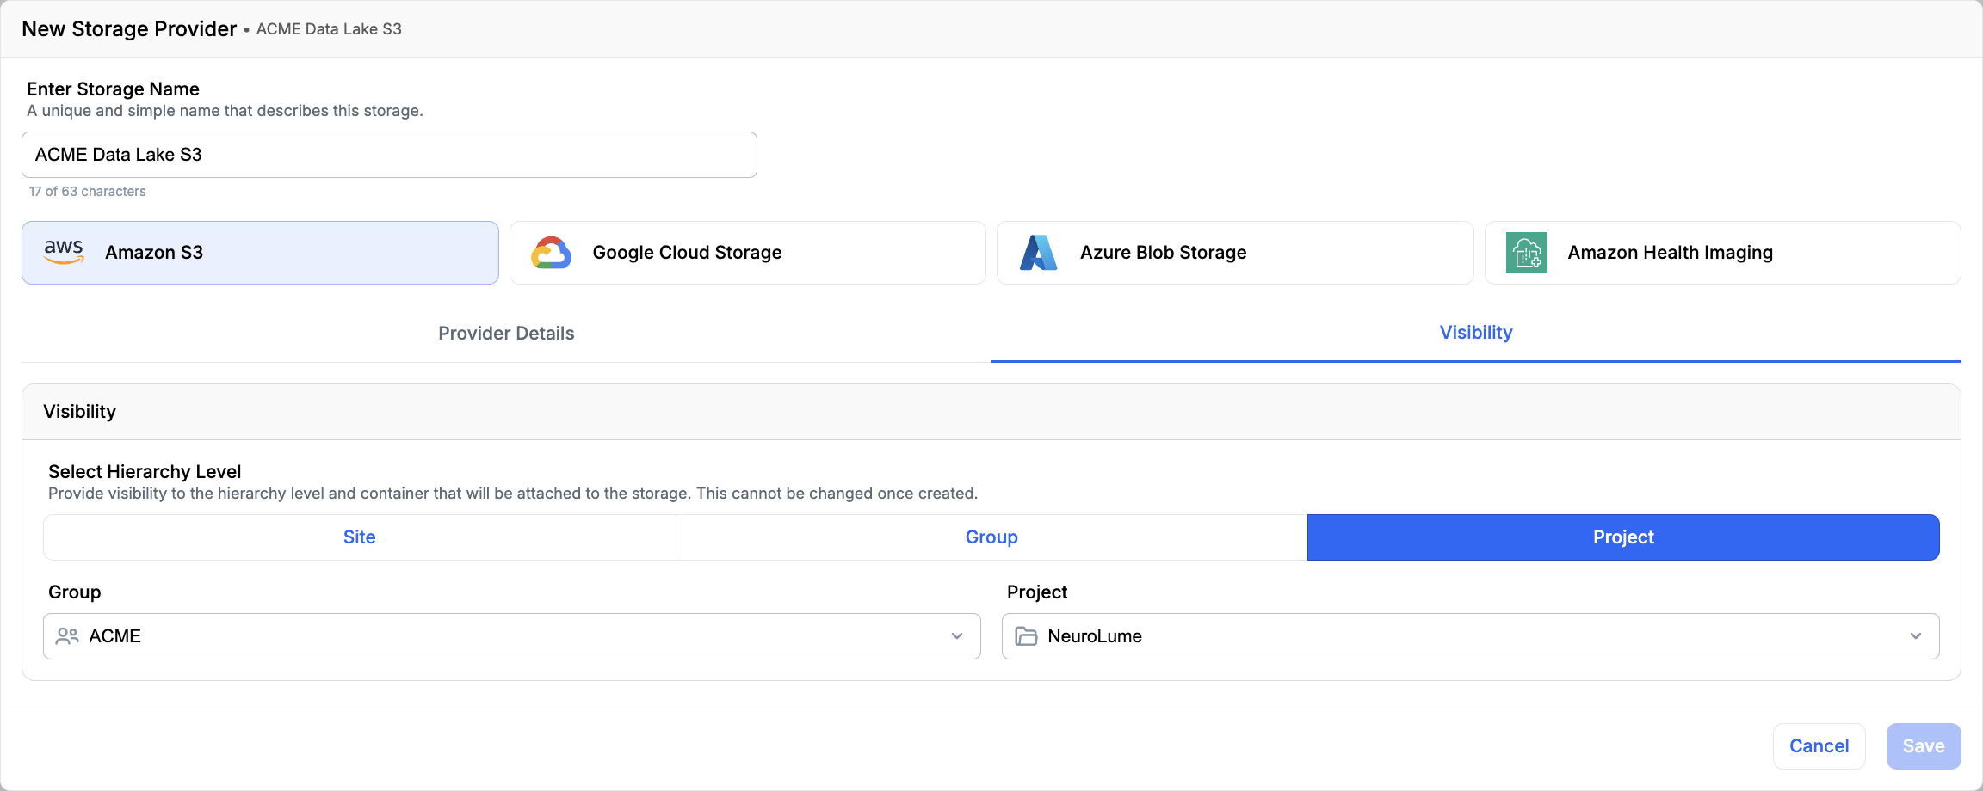1983x791 pixels.
Task: Click the 'Select Hierarchy Level' heading
Action: [x=145, y=472]
